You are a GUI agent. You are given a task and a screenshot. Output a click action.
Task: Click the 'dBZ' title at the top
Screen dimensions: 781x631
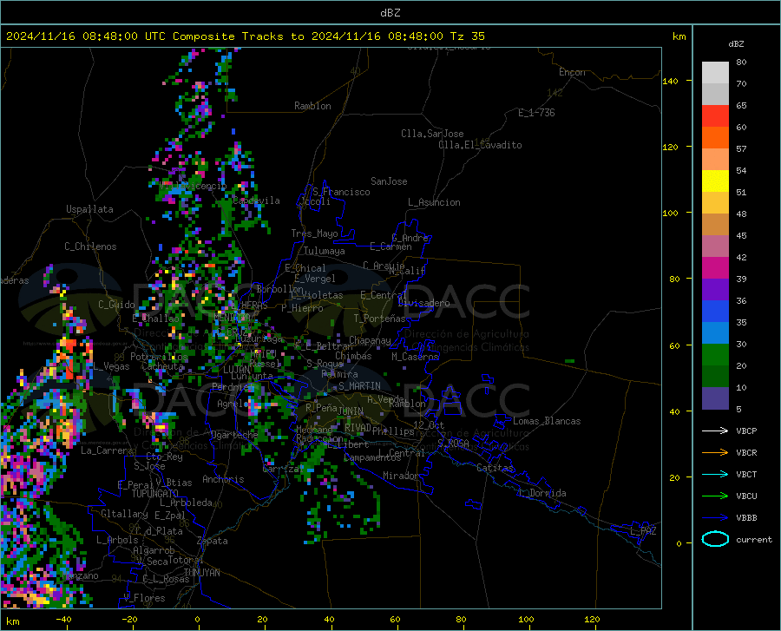click(x=390, y=13)
